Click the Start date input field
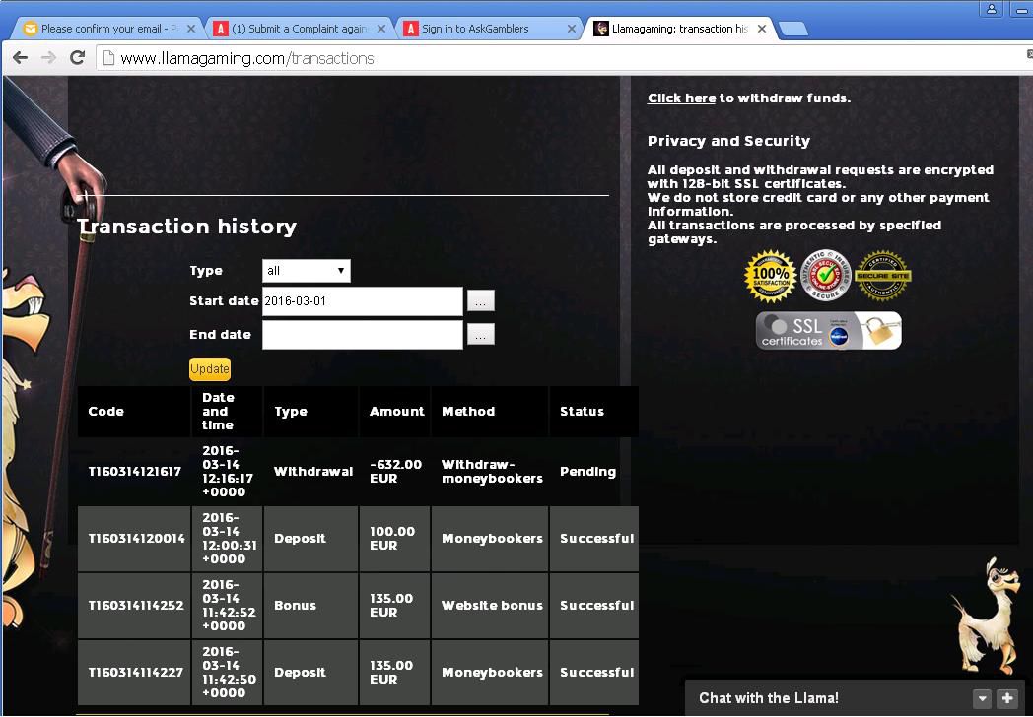The image size is (1033, 717). 363,301
